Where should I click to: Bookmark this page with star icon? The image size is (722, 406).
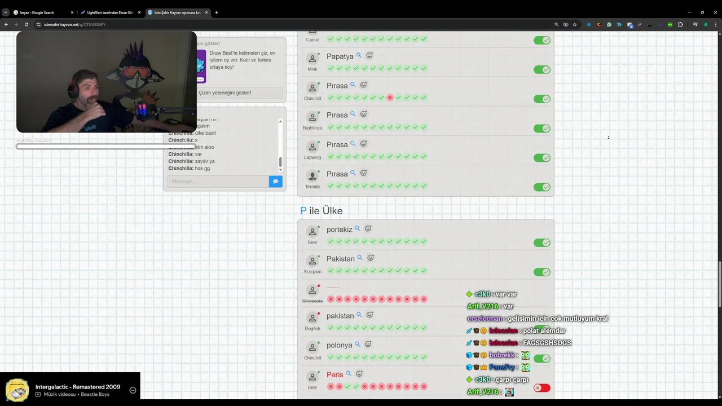[x=575, y=24]
